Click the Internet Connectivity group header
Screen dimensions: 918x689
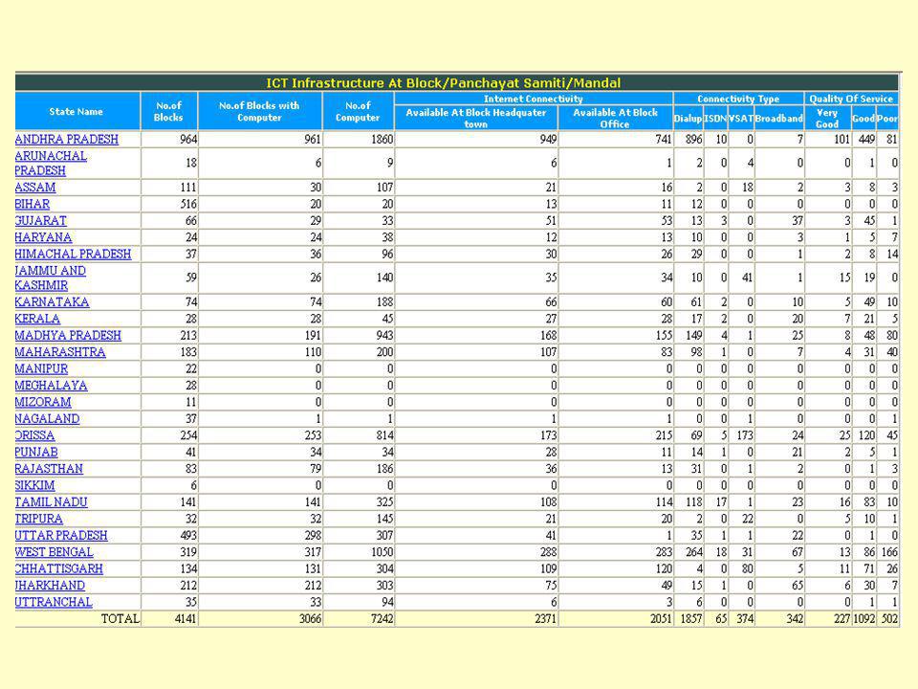tap(534, 99)
